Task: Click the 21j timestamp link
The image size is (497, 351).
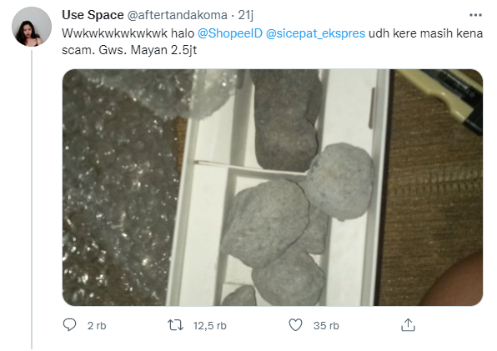Action: (x=245, y=15)
